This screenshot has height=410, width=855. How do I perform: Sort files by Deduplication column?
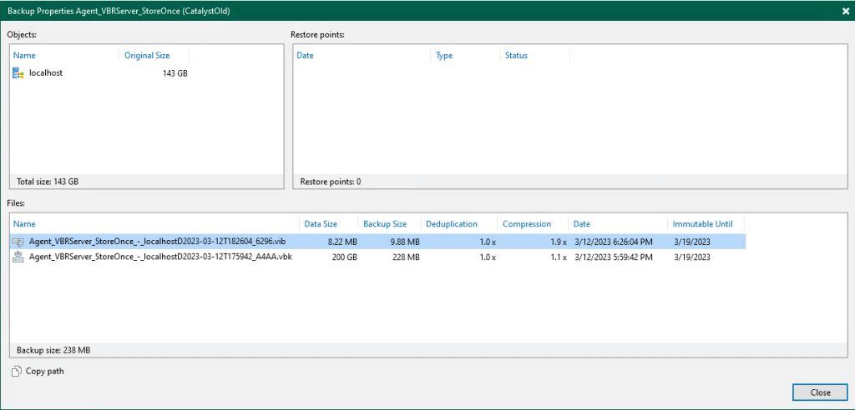coord(451,224)
